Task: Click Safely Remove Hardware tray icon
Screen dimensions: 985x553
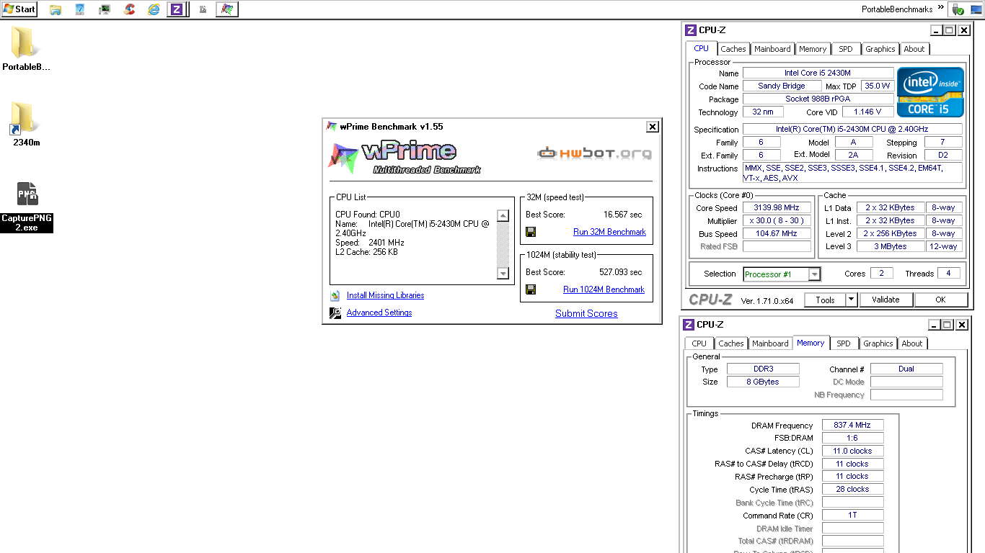Action: 958,9
